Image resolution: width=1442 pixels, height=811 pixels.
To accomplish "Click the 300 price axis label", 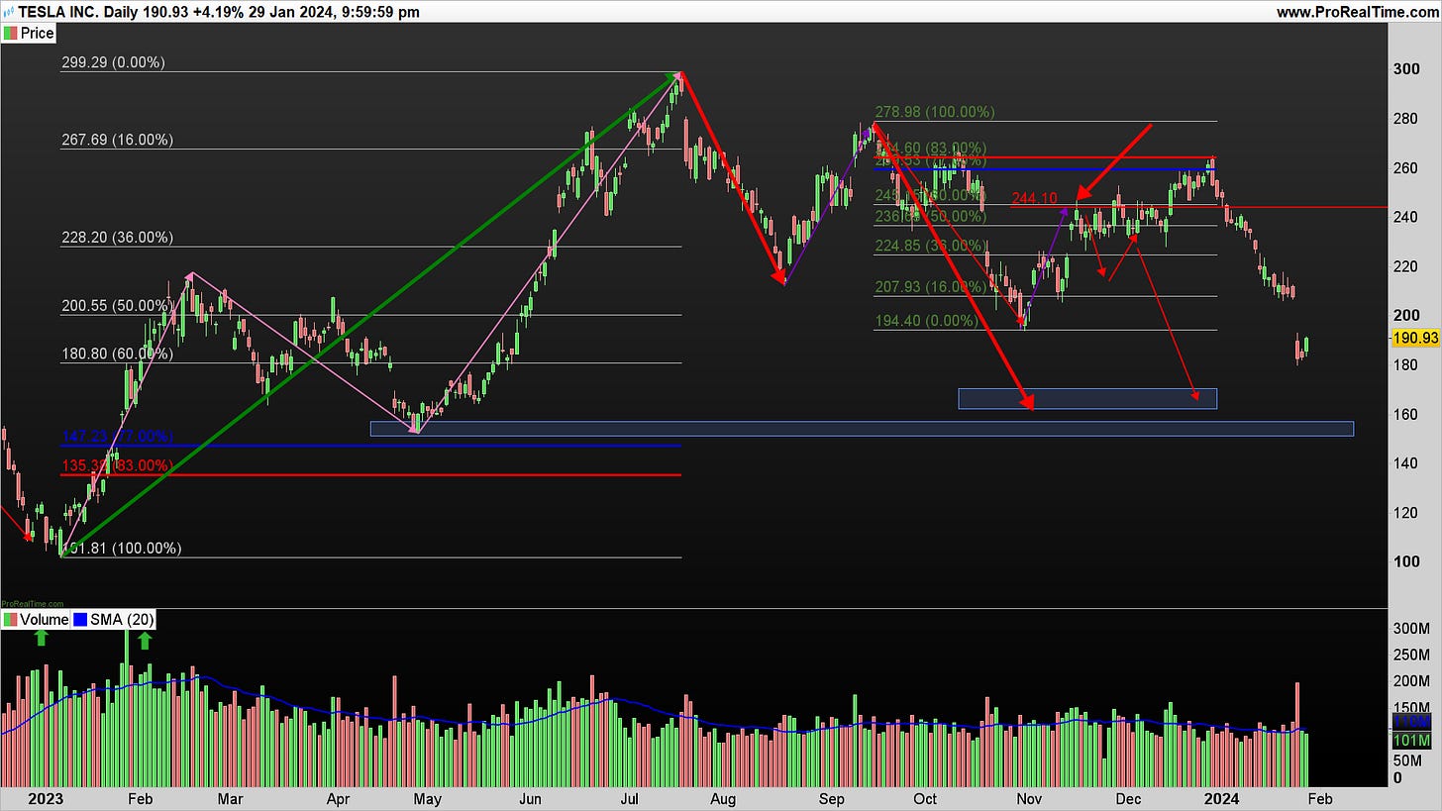I will (1406, 69).
